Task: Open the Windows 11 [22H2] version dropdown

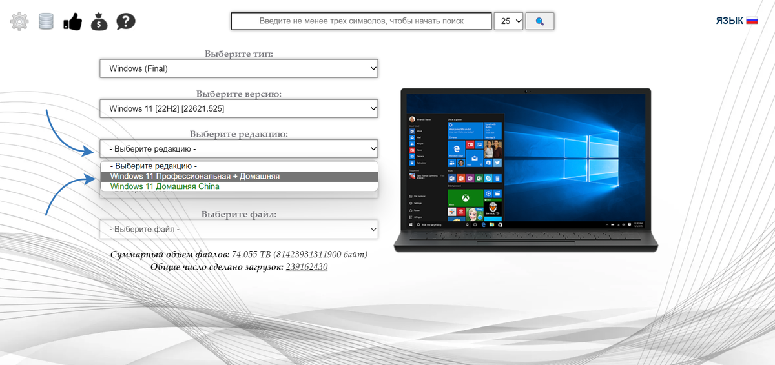Action: point(239,108)
